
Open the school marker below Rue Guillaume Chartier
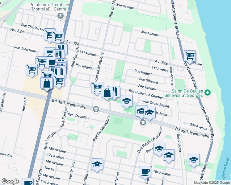point(127,101)
